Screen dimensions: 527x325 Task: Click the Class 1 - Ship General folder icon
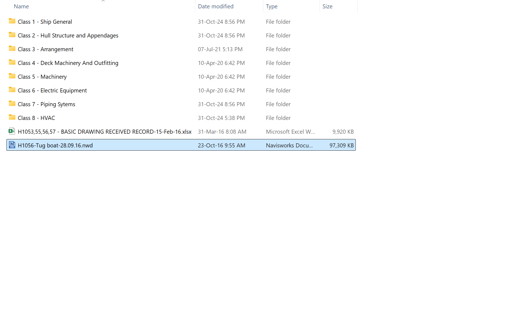[12, 21]
